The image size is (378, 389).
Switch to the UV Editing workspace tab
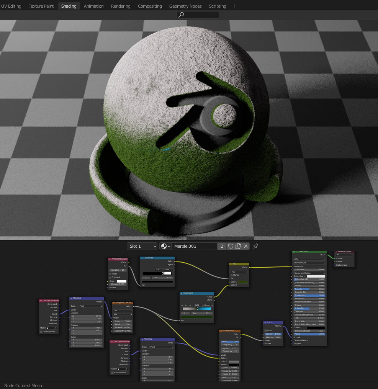(x=11, y=6)
